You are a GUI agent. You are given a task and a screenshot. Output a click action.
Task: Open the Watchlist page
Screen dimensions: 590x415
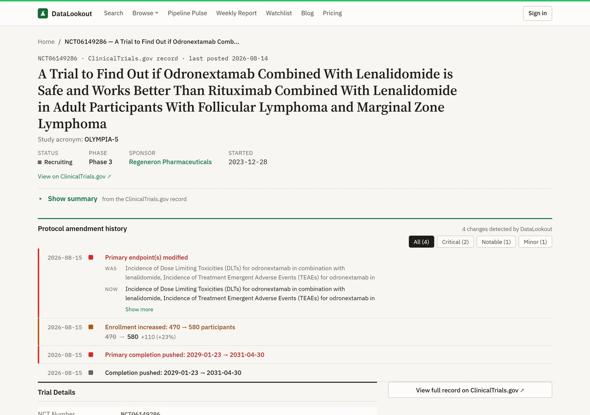(279, 13)
